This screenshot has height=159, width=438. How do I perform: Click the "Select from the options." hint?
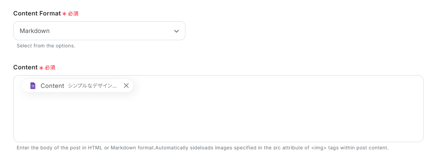click(46, 46)
